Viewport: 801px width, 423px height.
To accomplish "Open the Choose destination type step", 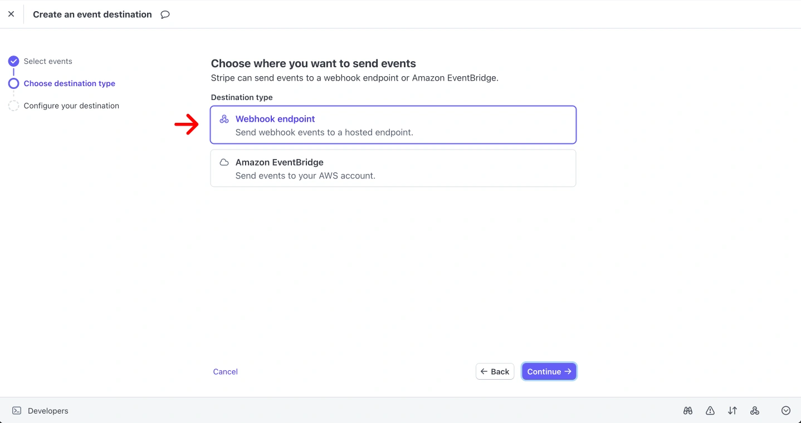I will 69,83.
